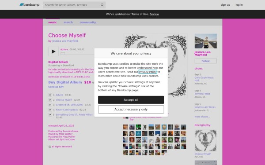
Task: Click the album cover artwork image
Action: [x=155, y=66]
